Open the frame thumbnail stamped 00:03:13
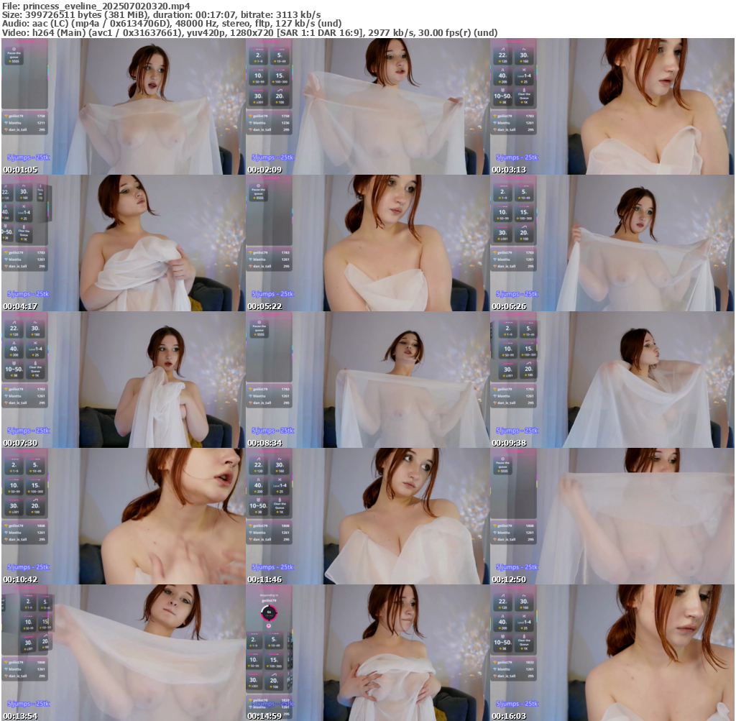This screenshot has height=721, width=736. click(612, 106)
